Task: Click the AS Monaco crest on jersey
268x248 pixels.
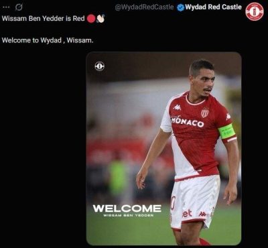Action: click(x=204, y=113)
